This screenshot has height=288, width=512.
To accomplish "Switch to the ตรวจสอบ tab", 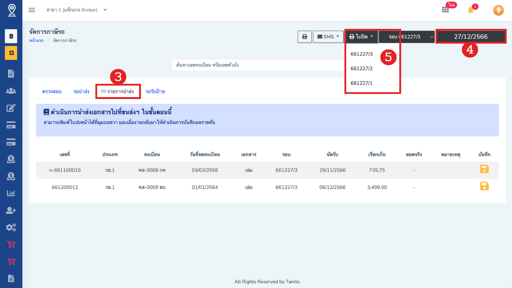I will click(x=52, y=91).
